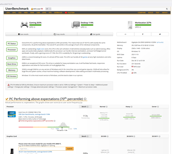Open the SSD menu item
Image resolution: width=172 pixels, height=154 pixels.
[x=20, y=13]
